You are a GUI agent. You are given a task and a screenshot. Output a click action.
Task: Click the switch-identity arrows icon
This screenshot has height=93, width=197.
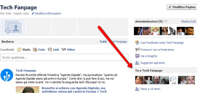pyautogui.click(x=137, y=43)
